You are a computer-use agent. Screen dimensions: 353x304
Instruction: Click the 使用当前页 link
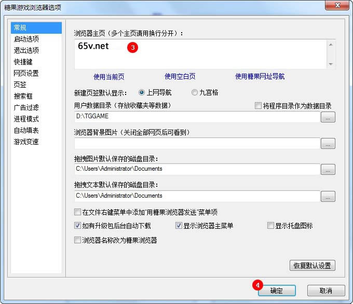coord(109,77)
